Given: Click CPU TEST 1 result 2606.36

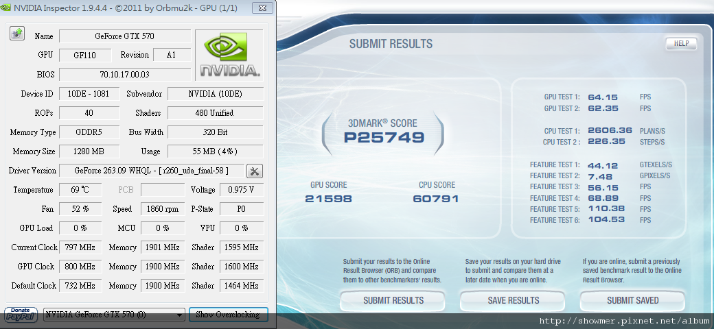Looking at the screenshot, I should (610, 130).
